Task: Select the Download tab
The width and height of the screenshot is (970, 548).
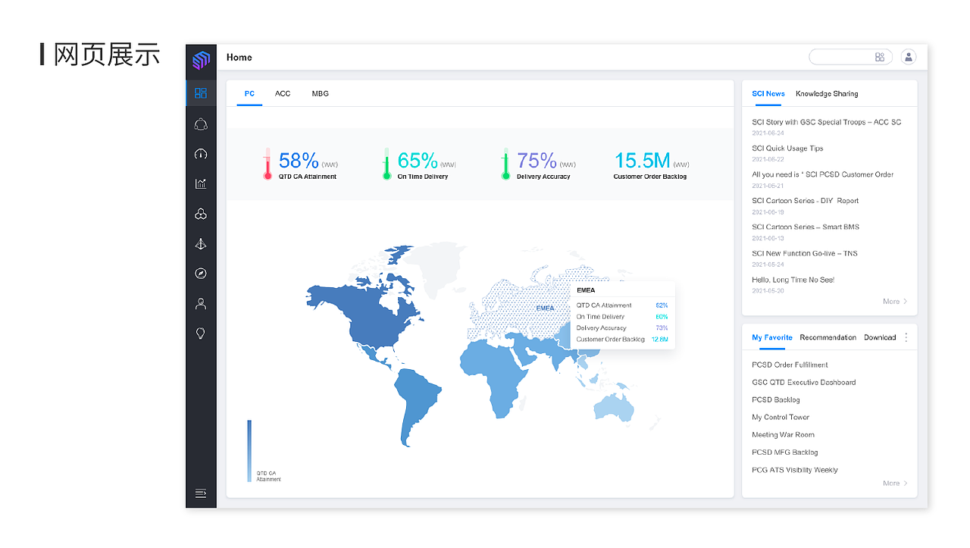Action: pyautogui.click(x=880, y=337)
